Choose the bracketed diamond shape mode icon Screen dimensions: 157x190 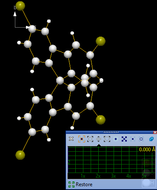coord(107,139)
